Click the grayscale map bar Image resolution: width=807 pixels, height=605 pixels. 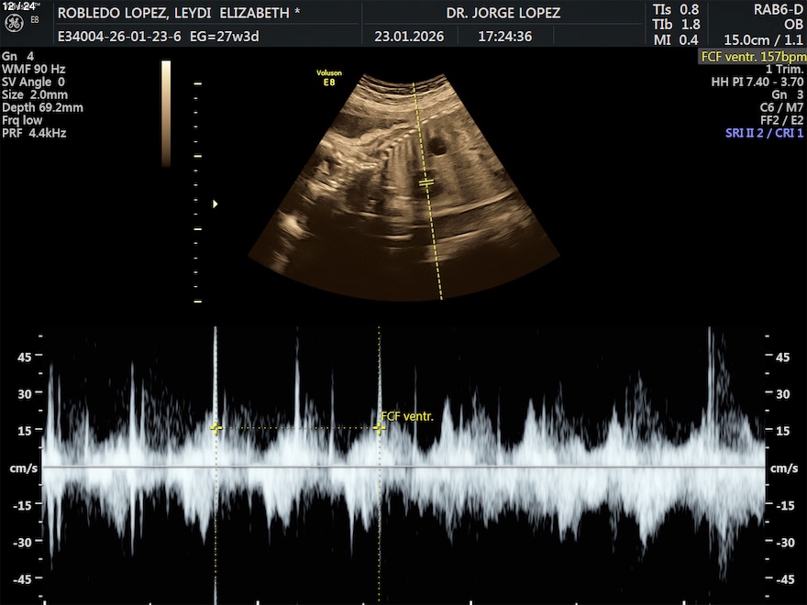pyautogui.click(x=166, y=114)
